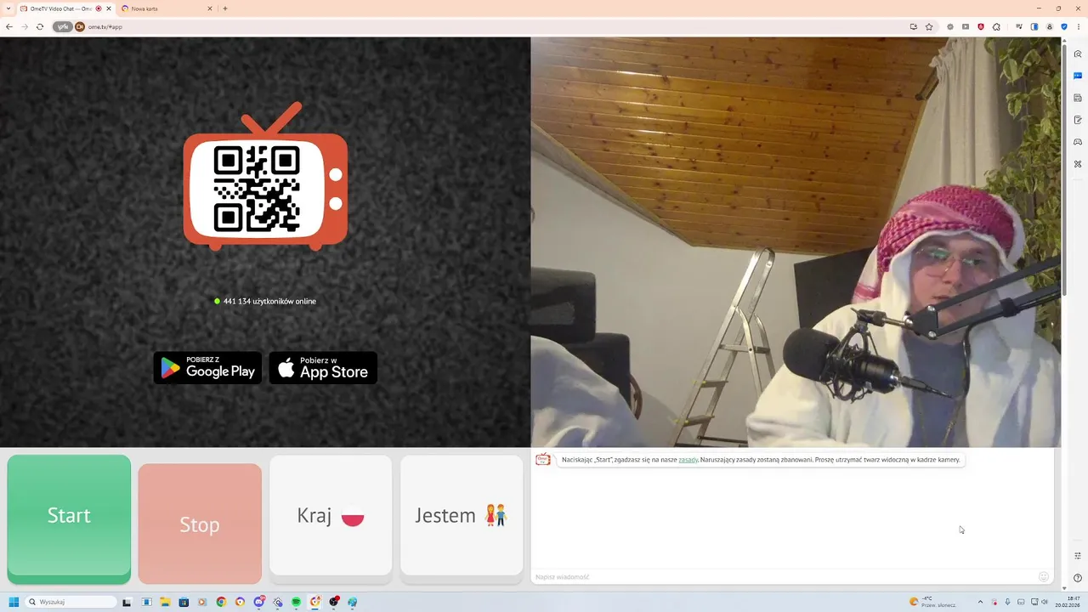
Task: Open Spotify from the taskbar
Action: 296,602
